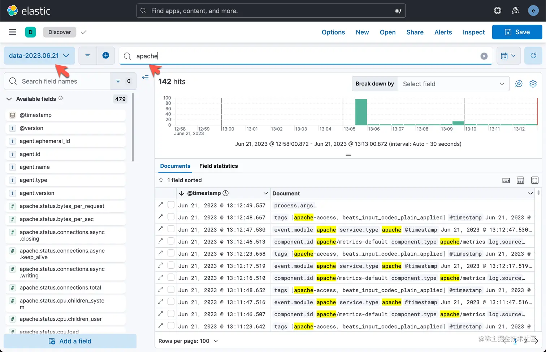Open the Rows per page: 100 dropdown
The width and height of the screenshot is (546, 352).
(188, 341)
